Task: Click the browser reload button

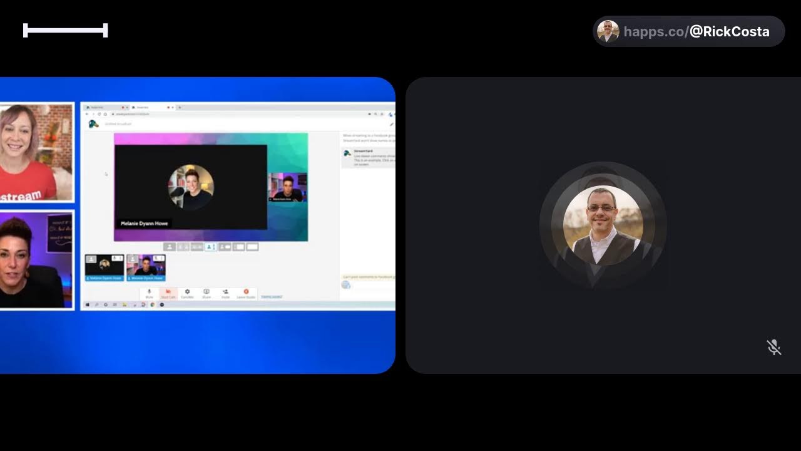Action: [x=99, y=114]
